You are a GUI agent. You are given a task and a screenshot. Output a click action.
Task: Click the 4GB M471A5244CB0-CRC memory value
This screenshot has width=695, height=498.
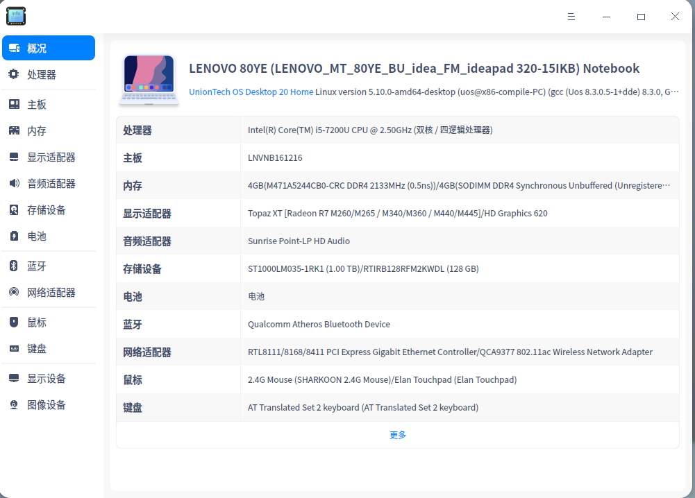click(x=459, y=185)
